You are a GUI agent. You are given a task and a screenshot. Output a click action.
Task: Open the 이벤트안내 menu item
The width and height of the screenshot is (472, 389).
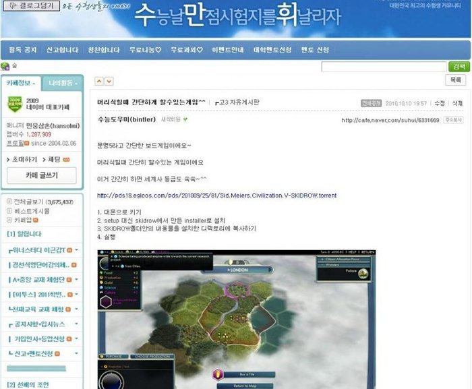[228, 50]
